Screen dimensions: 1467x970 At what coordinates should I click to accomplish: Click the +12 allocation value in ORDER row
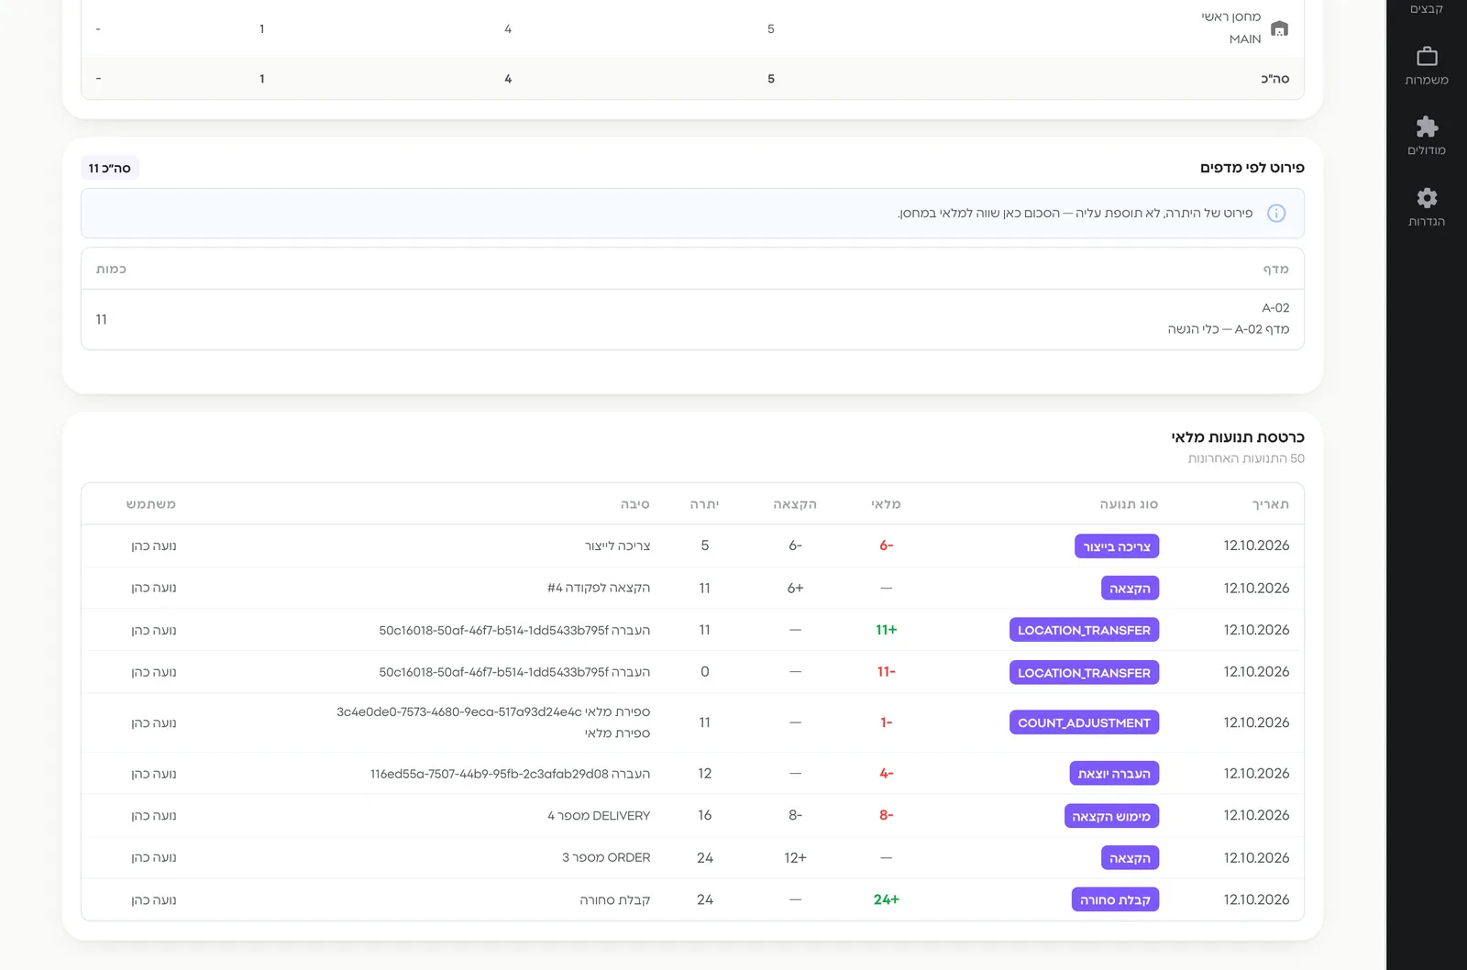[x=795, y=858]
